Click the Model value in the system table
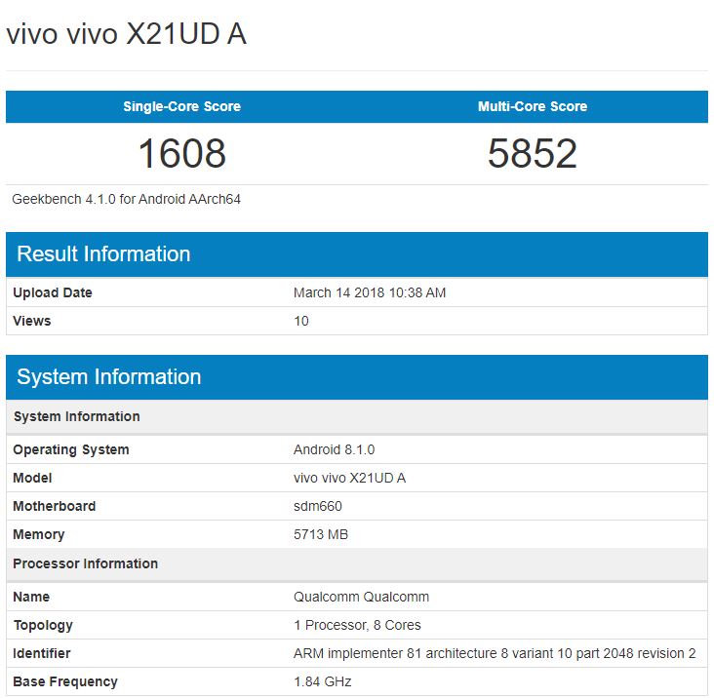 point(349,478)
